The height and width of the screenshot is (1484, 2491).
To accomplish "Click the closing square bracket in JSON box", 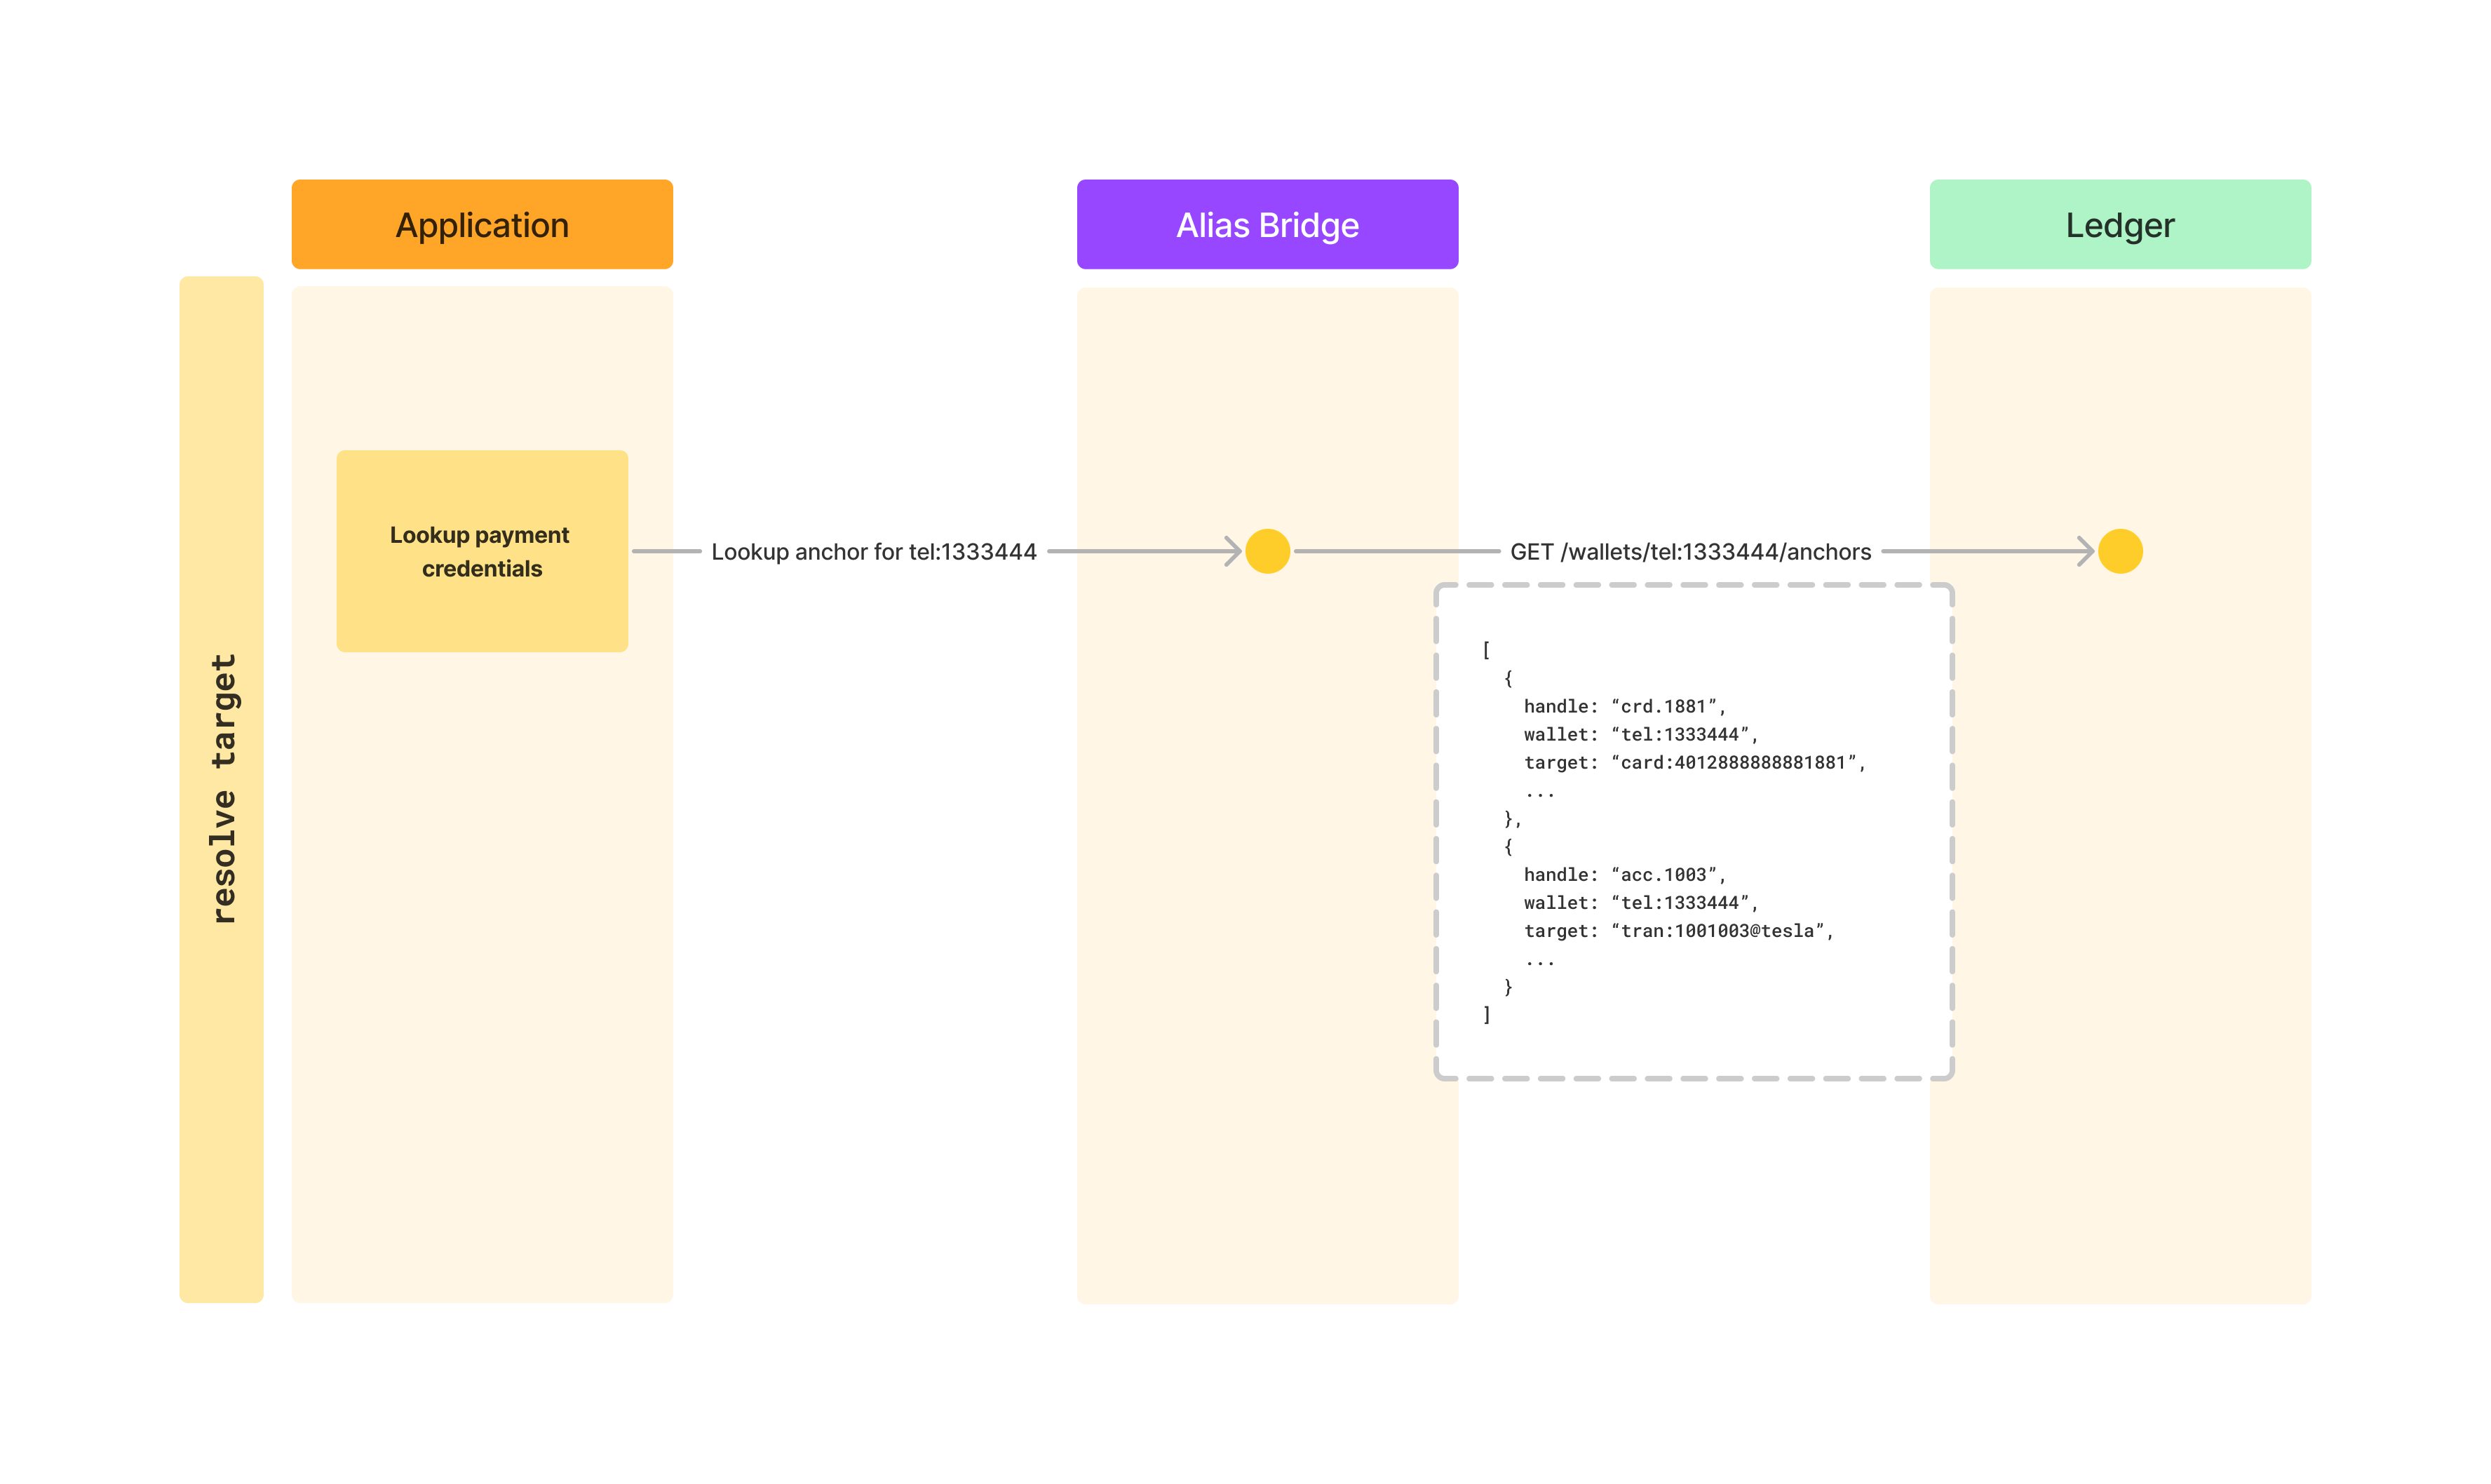I will click(x=1486, y=1015).
